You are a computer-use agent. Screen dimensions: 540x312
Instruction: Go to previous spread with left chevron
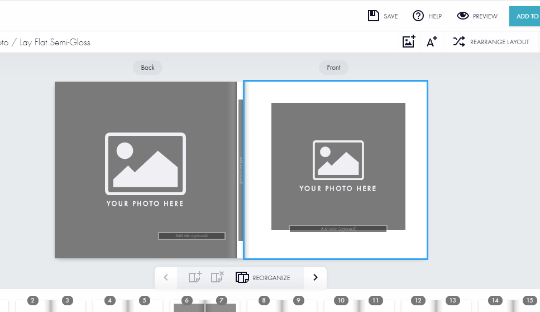(x=166, y=277)
